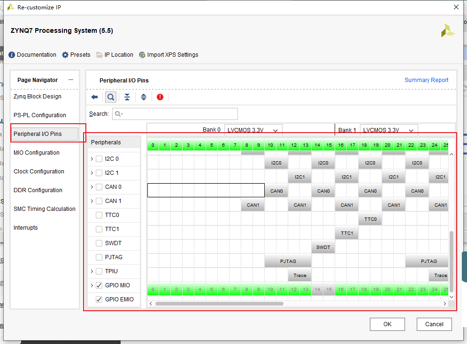Expand the TPIU tree row
The height and width of the screenshot is (344, 467).
pos(92,271)
